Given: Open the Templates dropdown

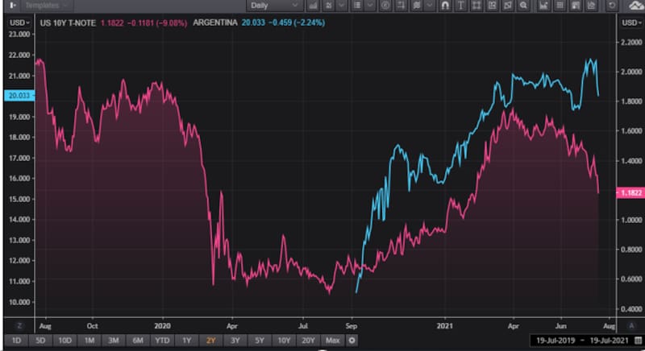Looking at the screenshot, I should 46,6.
